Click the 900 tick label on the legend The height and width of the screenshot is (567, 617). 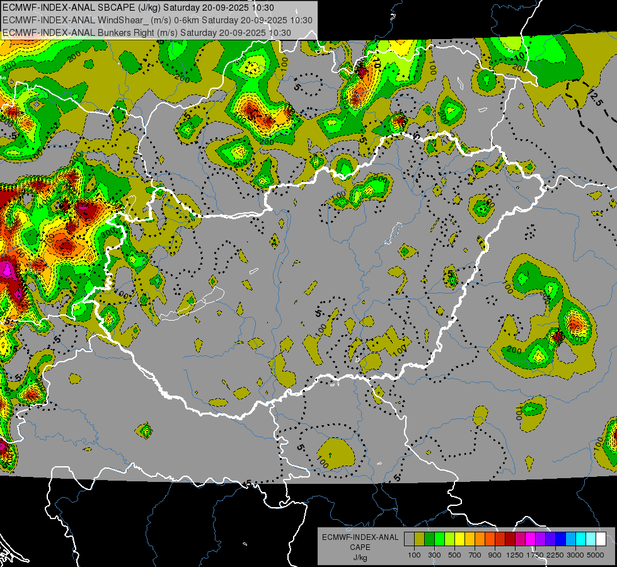coord(495,555)
